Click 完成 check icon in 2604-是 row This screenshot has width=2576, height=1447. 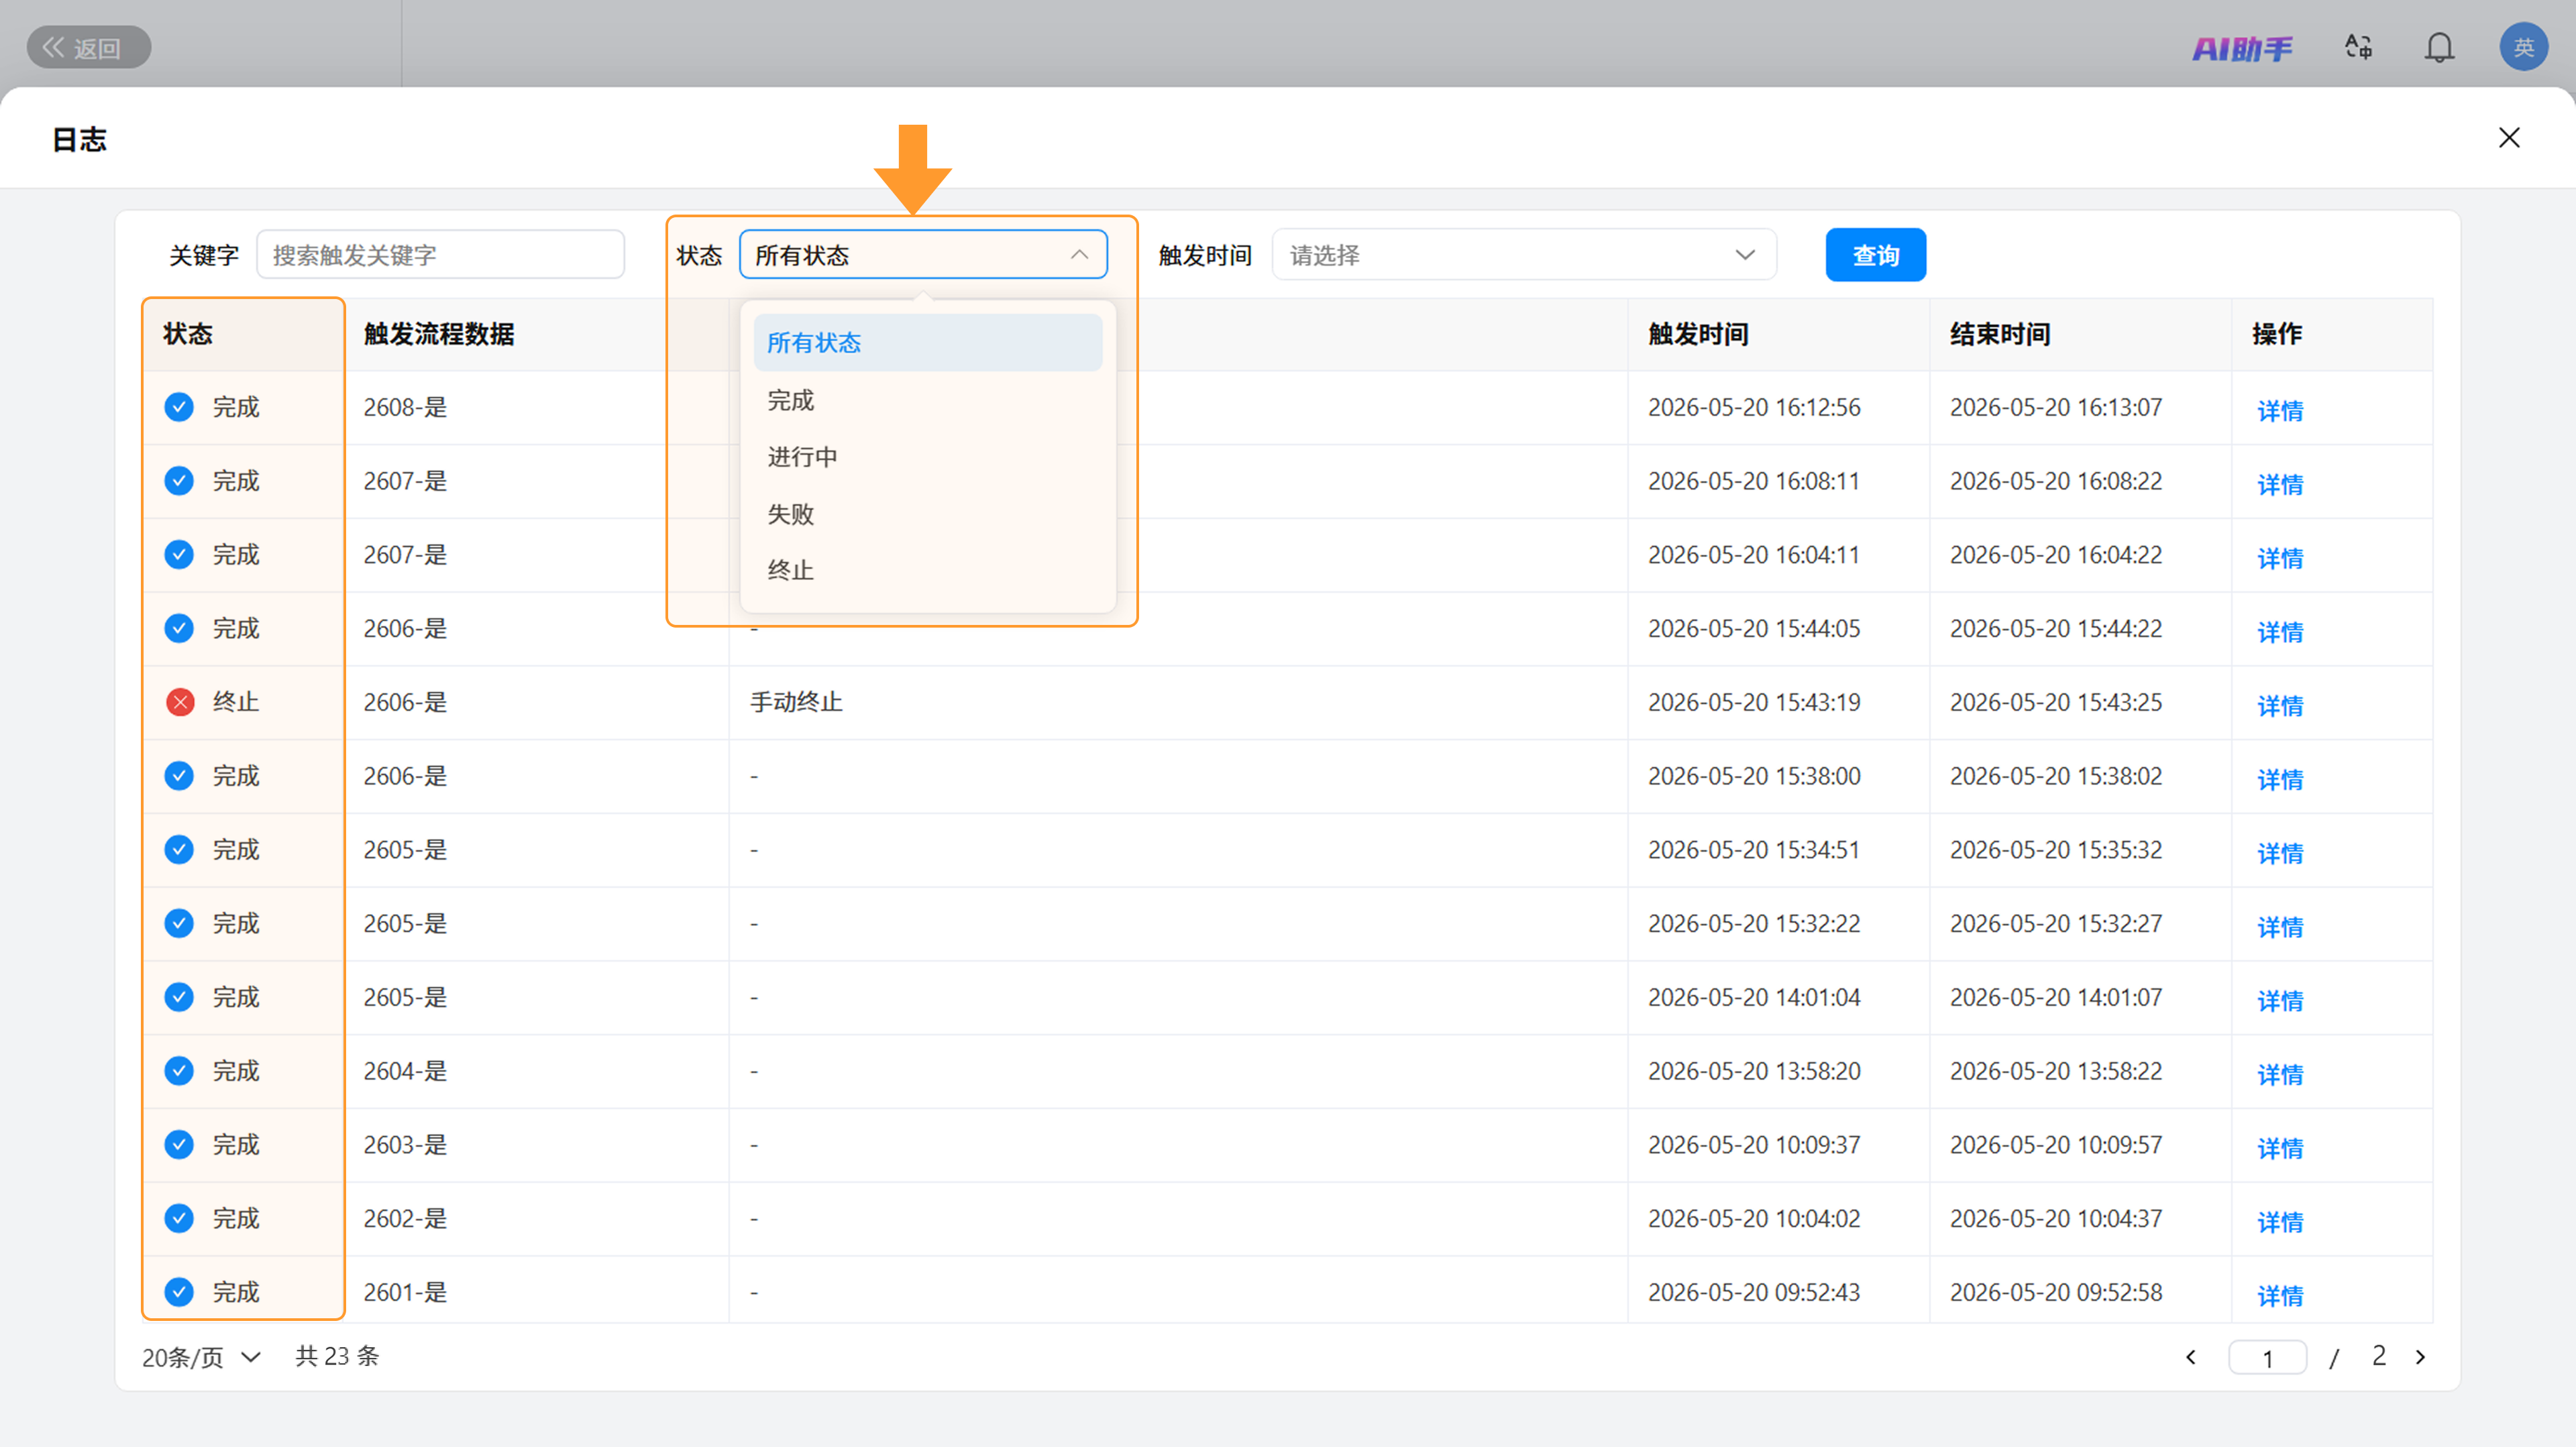tap(179, 1070)
